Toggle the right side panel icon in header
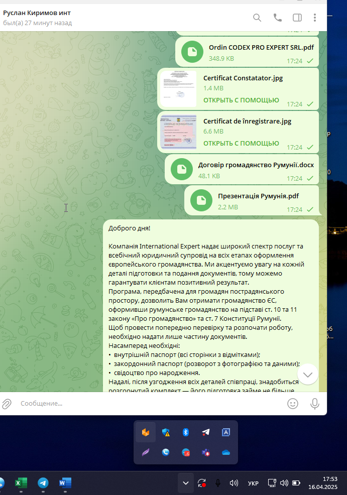This screenshot has height=495, width=347. (297, 18)
